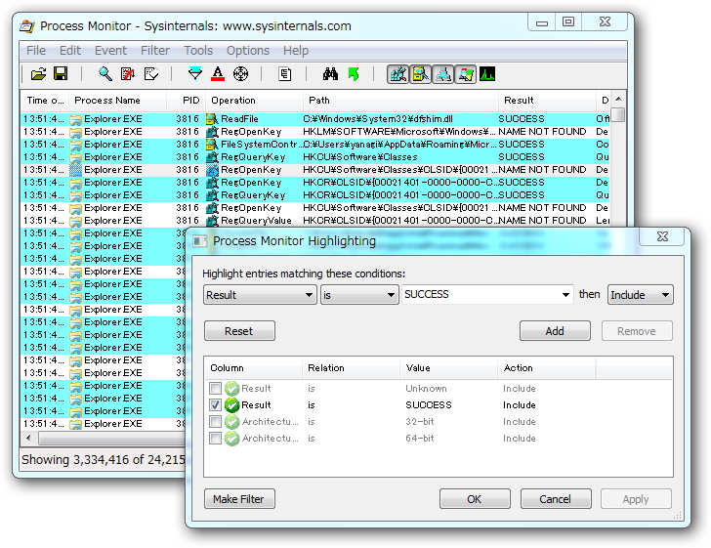Click the Relation header in highlight list
The image size is (711, 548).
coord(351,368)
